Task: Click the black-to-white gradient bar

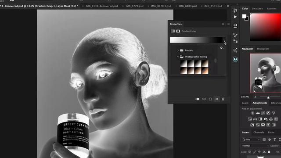Action: [x=196, y=40]
